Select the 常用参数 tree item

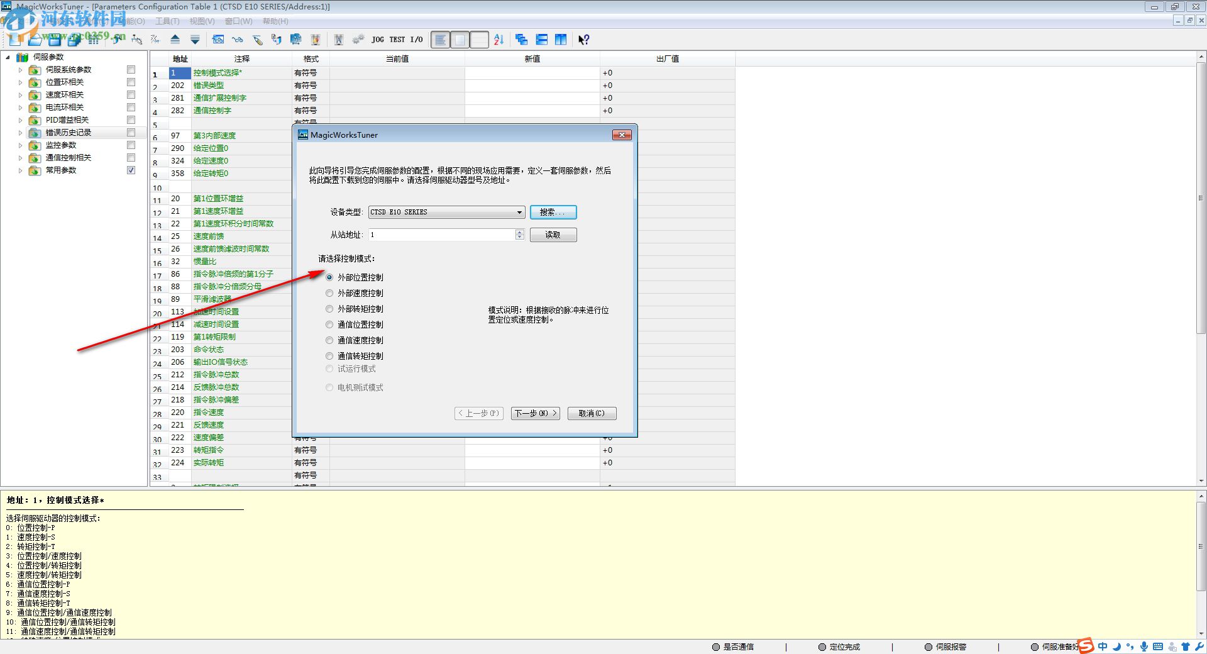(x=61, y=170)
